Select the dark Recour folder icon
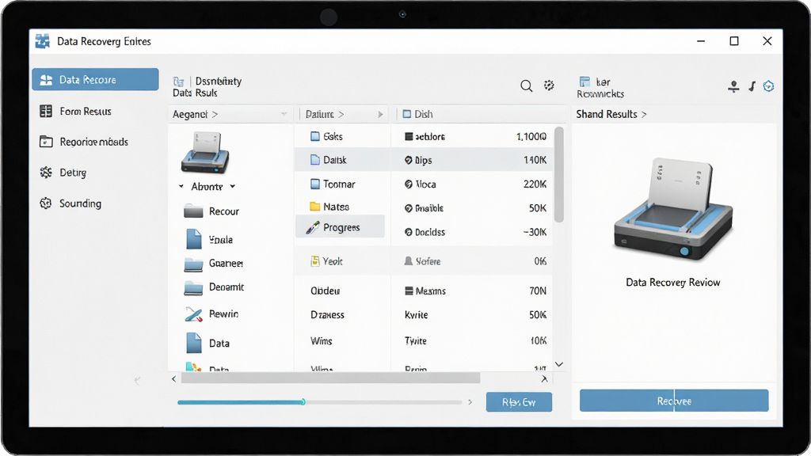The height and width of the screenshot is (456, 811). [193, 211]
